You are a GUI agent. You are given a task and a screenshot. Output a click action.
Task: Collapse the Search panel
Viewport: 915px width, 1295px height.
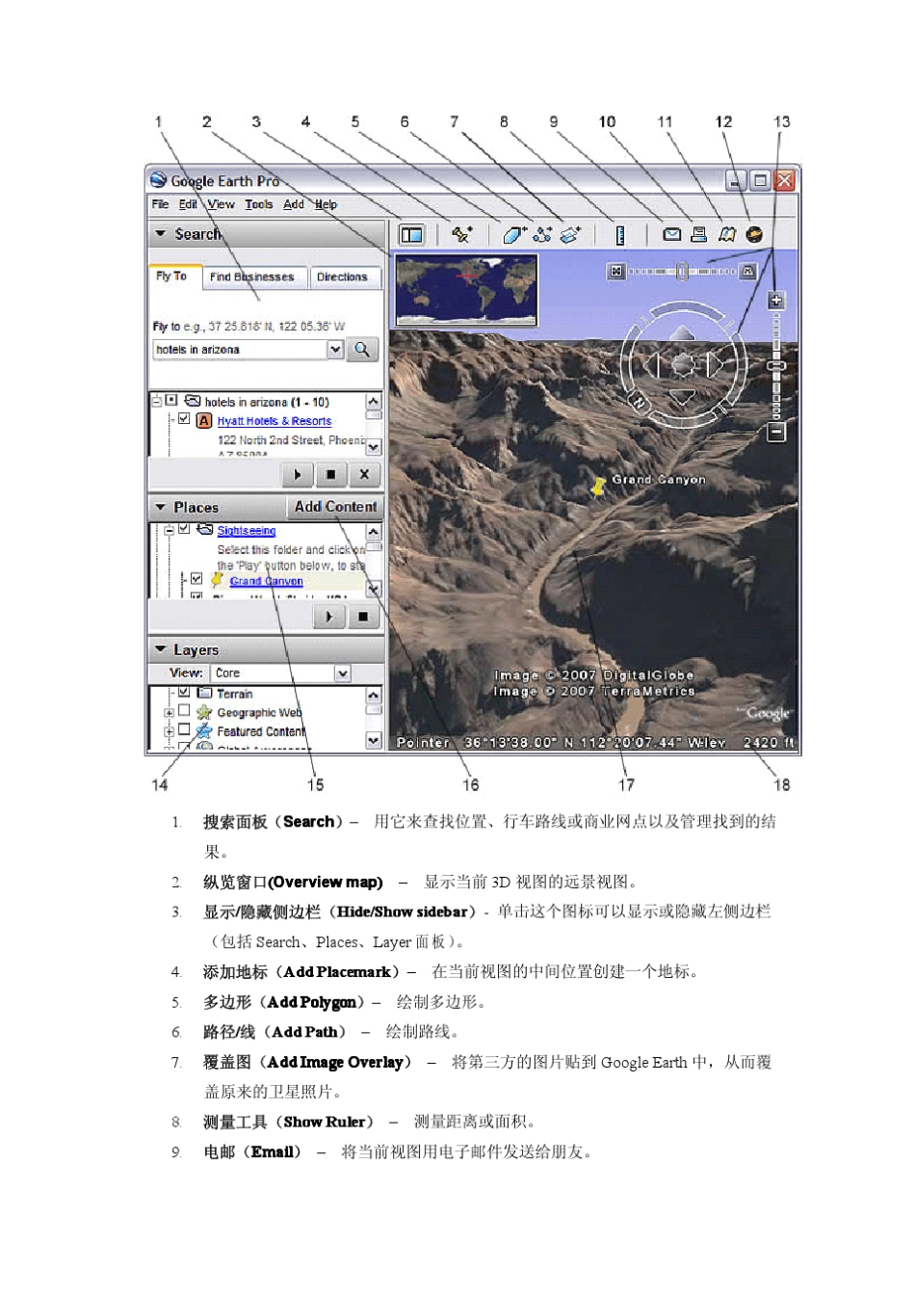(160, 233)
